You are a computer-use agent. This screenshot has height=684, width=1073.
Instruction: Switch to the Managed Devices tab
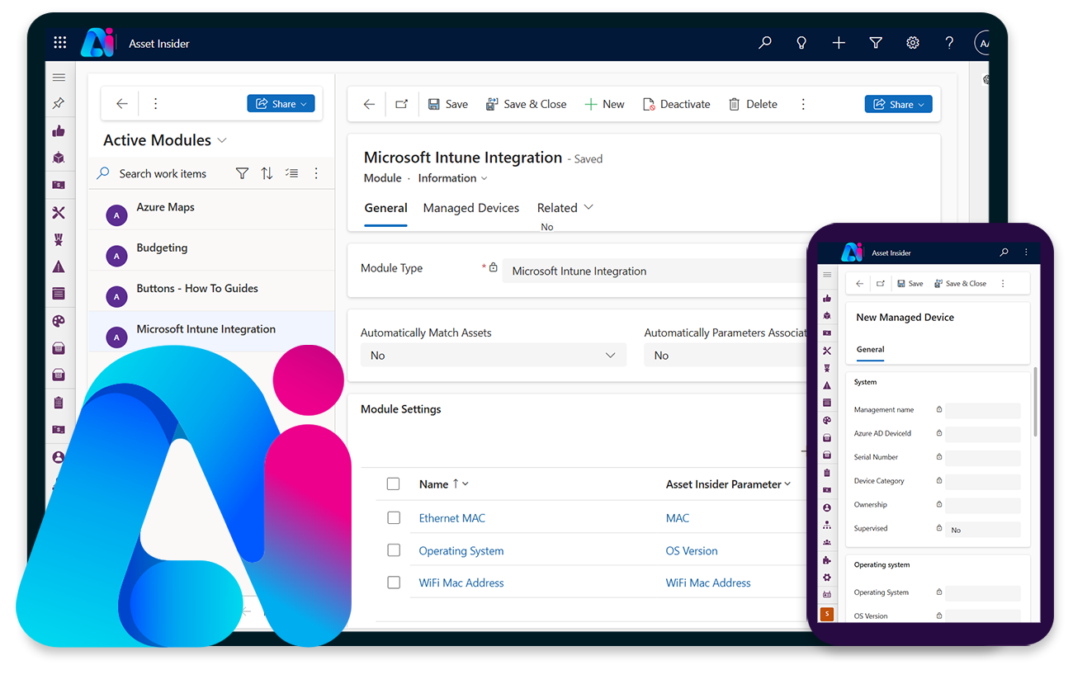(x=471, y=208)
